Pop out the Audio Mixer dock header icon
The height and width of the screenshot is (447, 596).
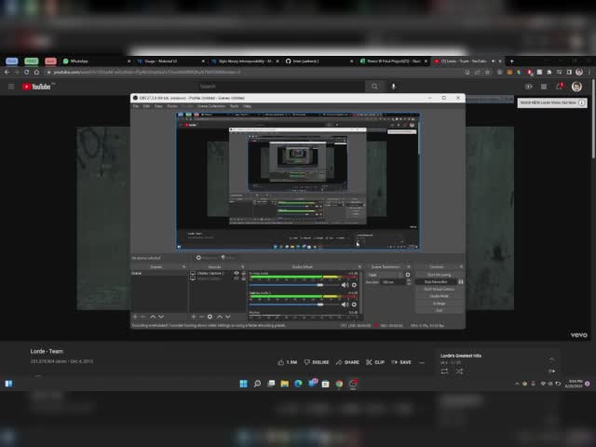(x=359, y=267)
